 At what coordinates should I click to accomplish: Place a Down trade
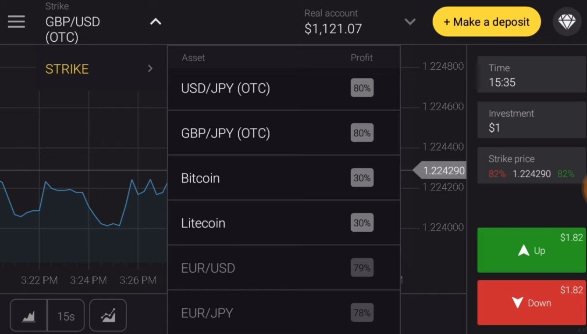(531, 303)
